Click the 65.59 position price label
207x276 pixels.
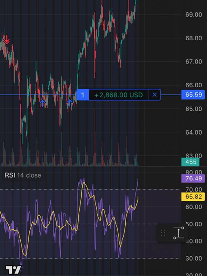[193, 95]
